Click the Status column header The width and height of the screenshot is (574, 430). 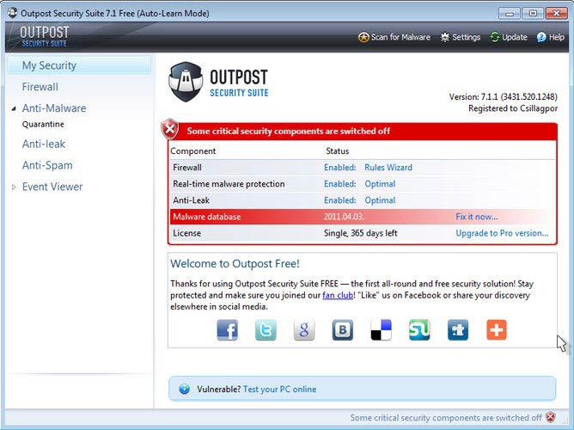pos(337,150)
